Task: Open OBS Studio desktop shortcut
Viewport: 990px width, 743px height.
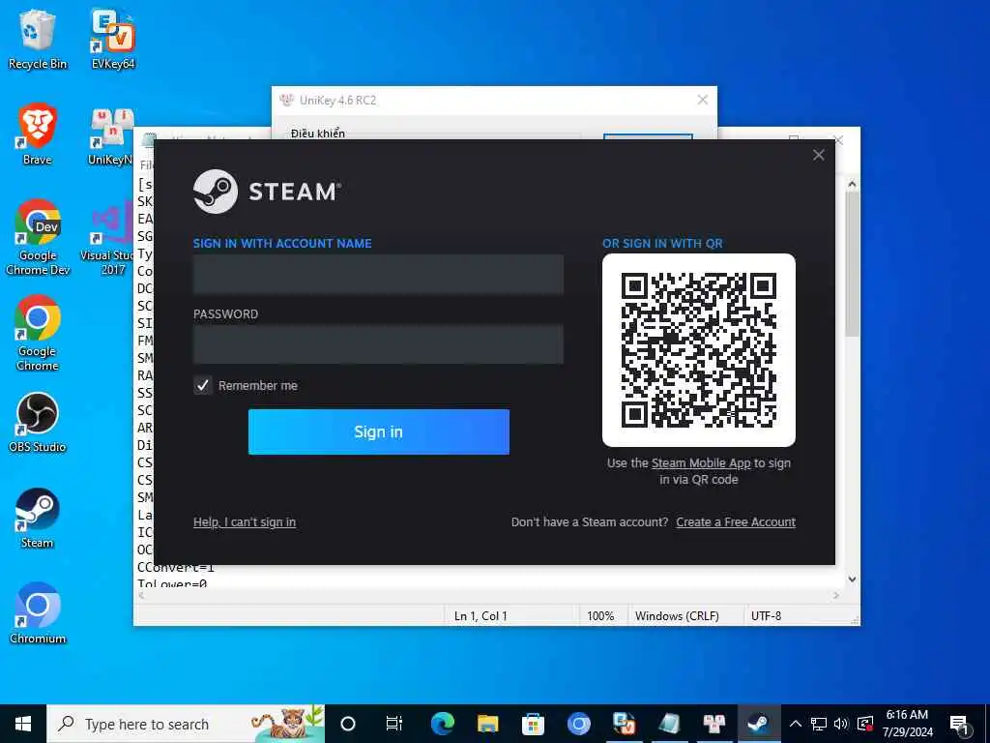Action: coord(38,423)
